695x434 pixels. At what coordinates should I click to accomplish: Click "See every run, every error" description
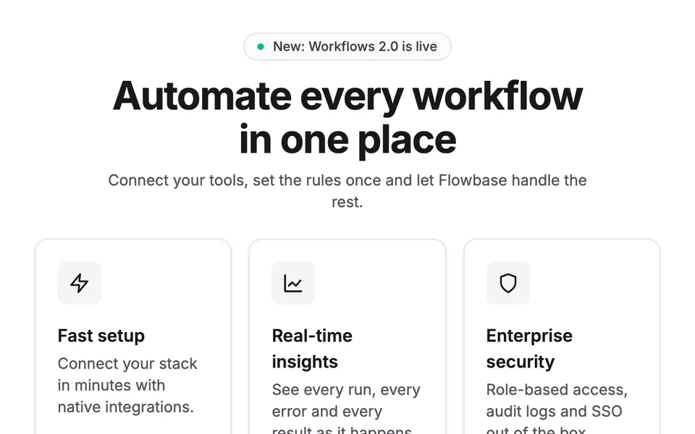tap(346, 407)
